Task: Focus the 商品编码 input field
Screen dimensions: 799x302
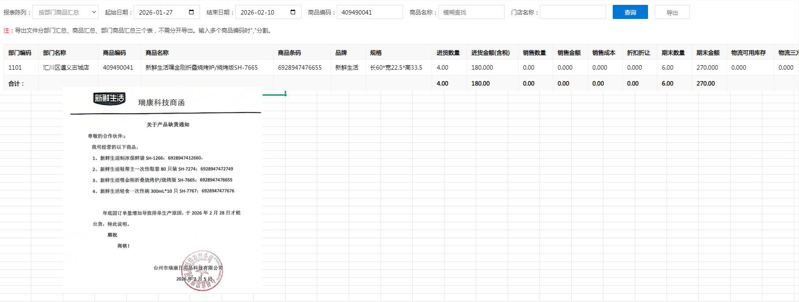Action: [x=369, y=12]
